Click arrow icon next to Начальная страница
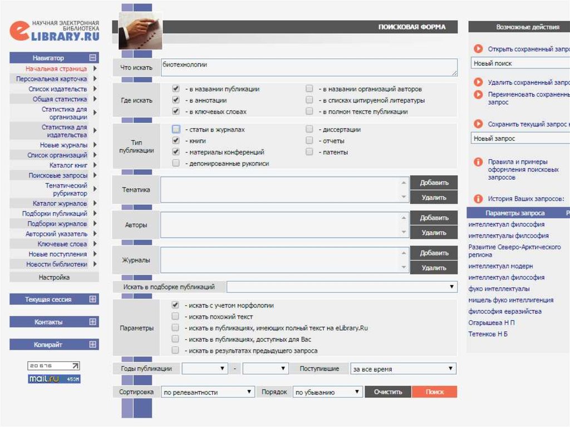The width and height of the screenshot is (570, 427). (95, 68)
